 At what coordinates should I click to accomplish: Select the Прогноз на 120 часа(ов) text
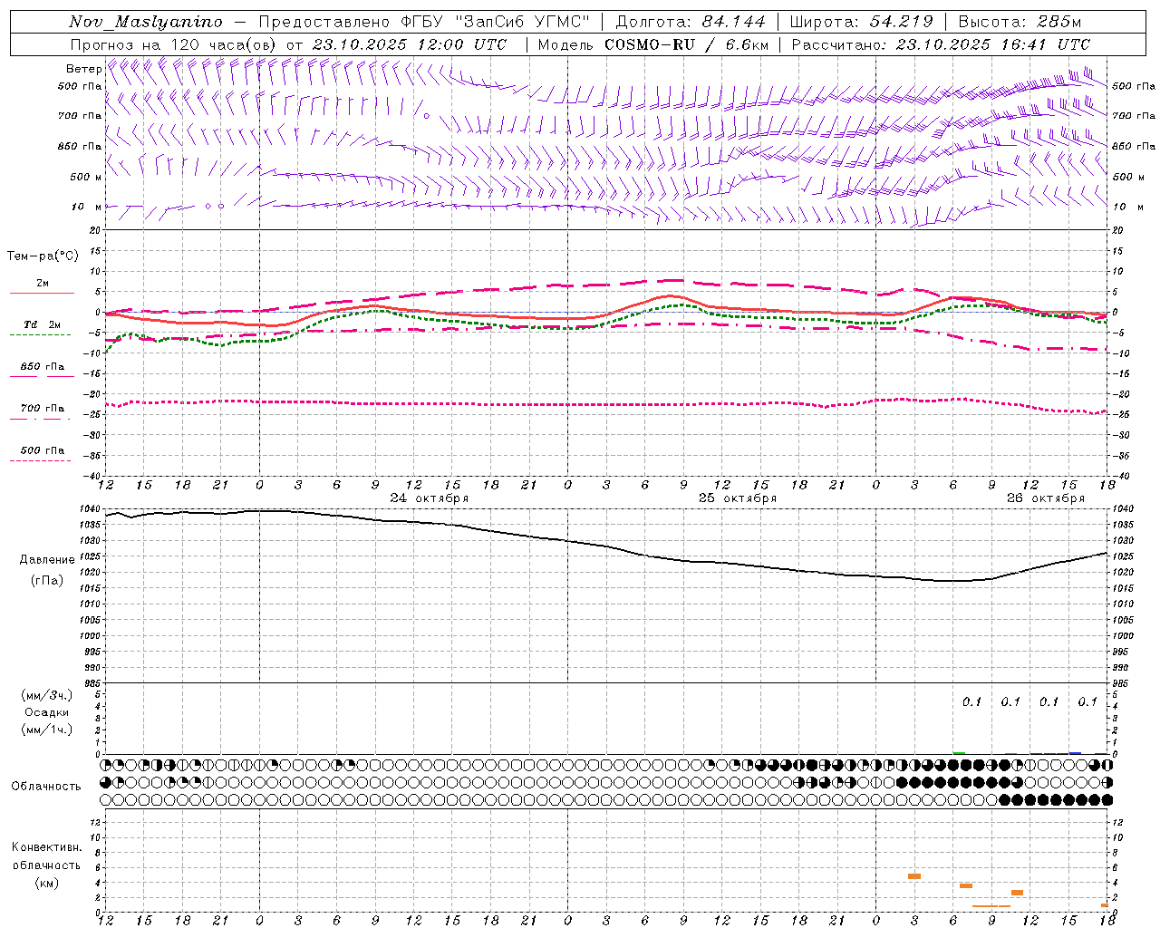coord(175,44)
